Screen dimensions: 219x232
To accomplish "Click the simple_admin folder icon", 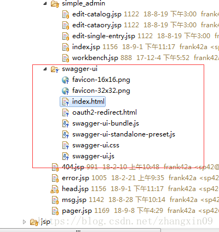I will [x=55, y=4].
